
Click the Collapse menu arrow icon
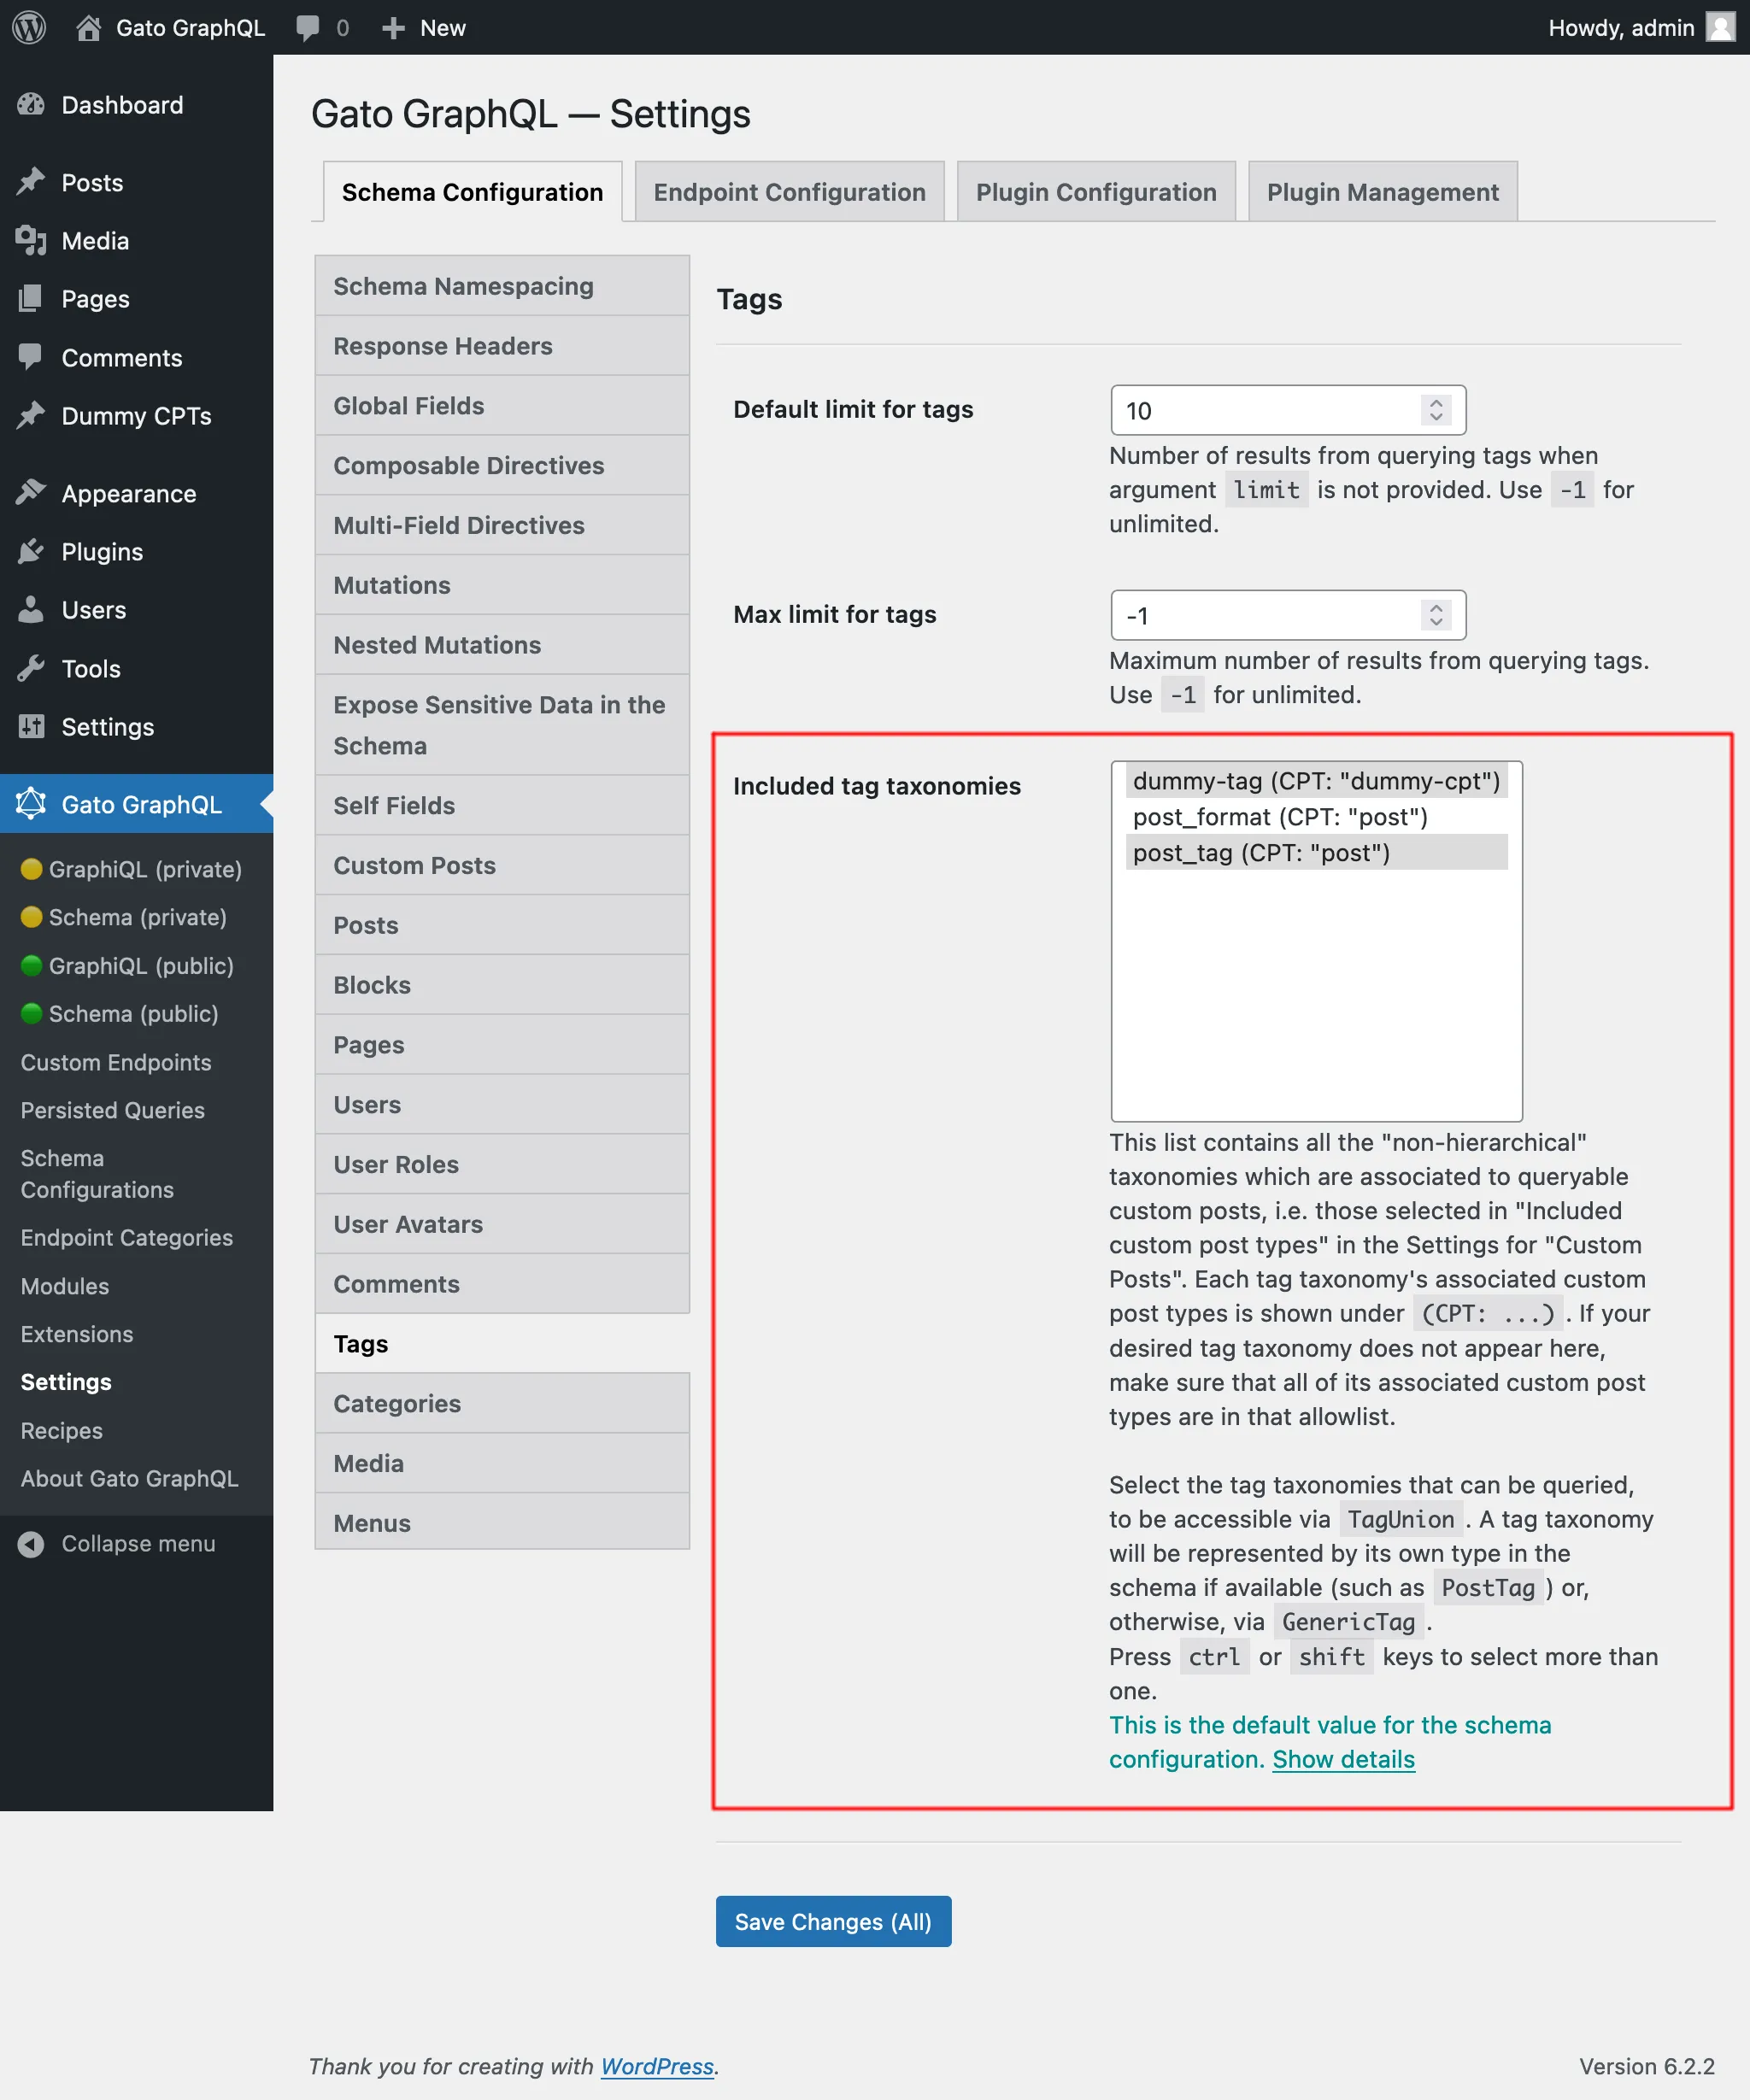click(x=31, y=1544)
